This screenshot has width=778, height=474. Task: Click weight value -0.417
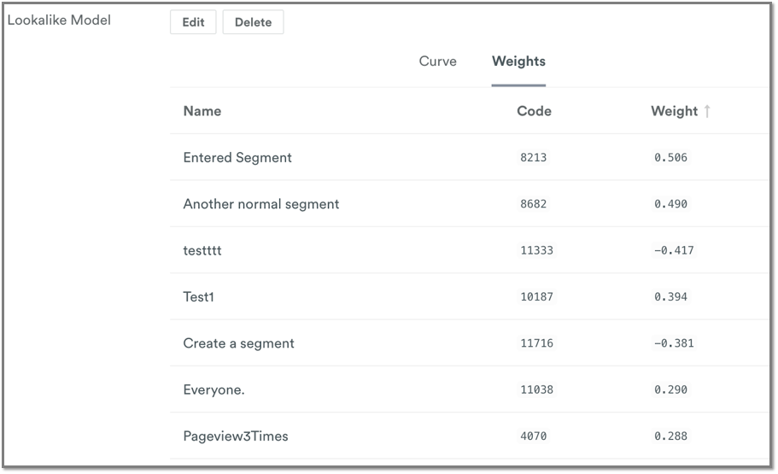pos(674,250)
